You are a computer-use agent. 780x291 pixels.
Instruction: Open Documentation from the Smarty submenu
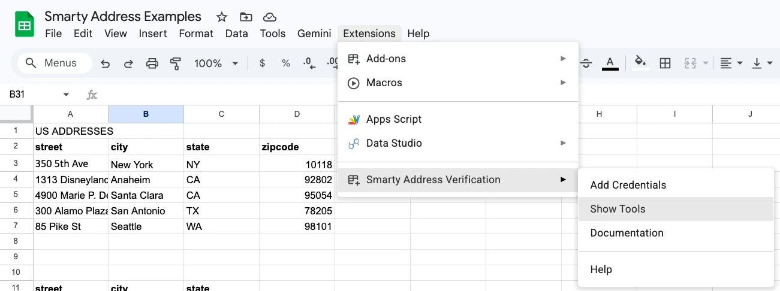[x=676, y=233]
